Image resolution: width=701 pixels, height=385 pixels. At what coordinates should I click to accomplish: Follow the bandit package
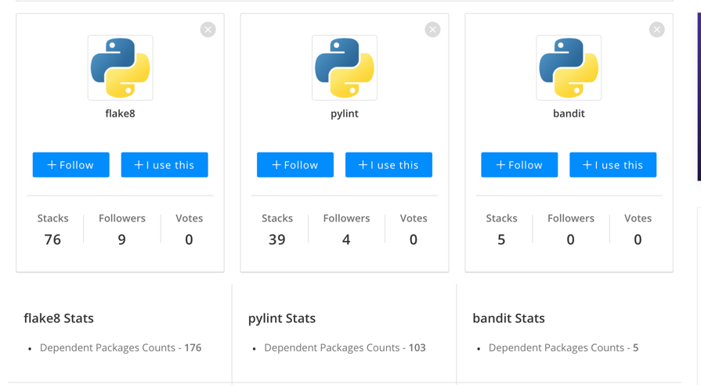click(519, 165)
